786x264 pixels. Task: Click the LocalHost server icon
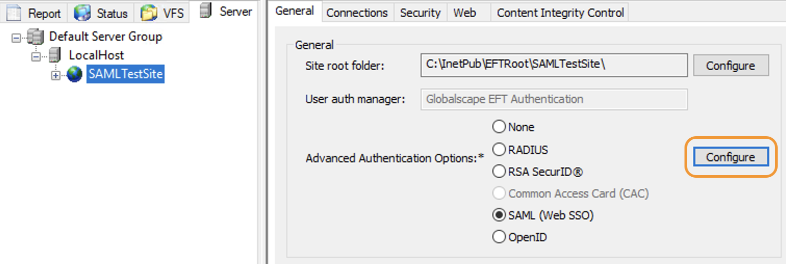(55, 55)
